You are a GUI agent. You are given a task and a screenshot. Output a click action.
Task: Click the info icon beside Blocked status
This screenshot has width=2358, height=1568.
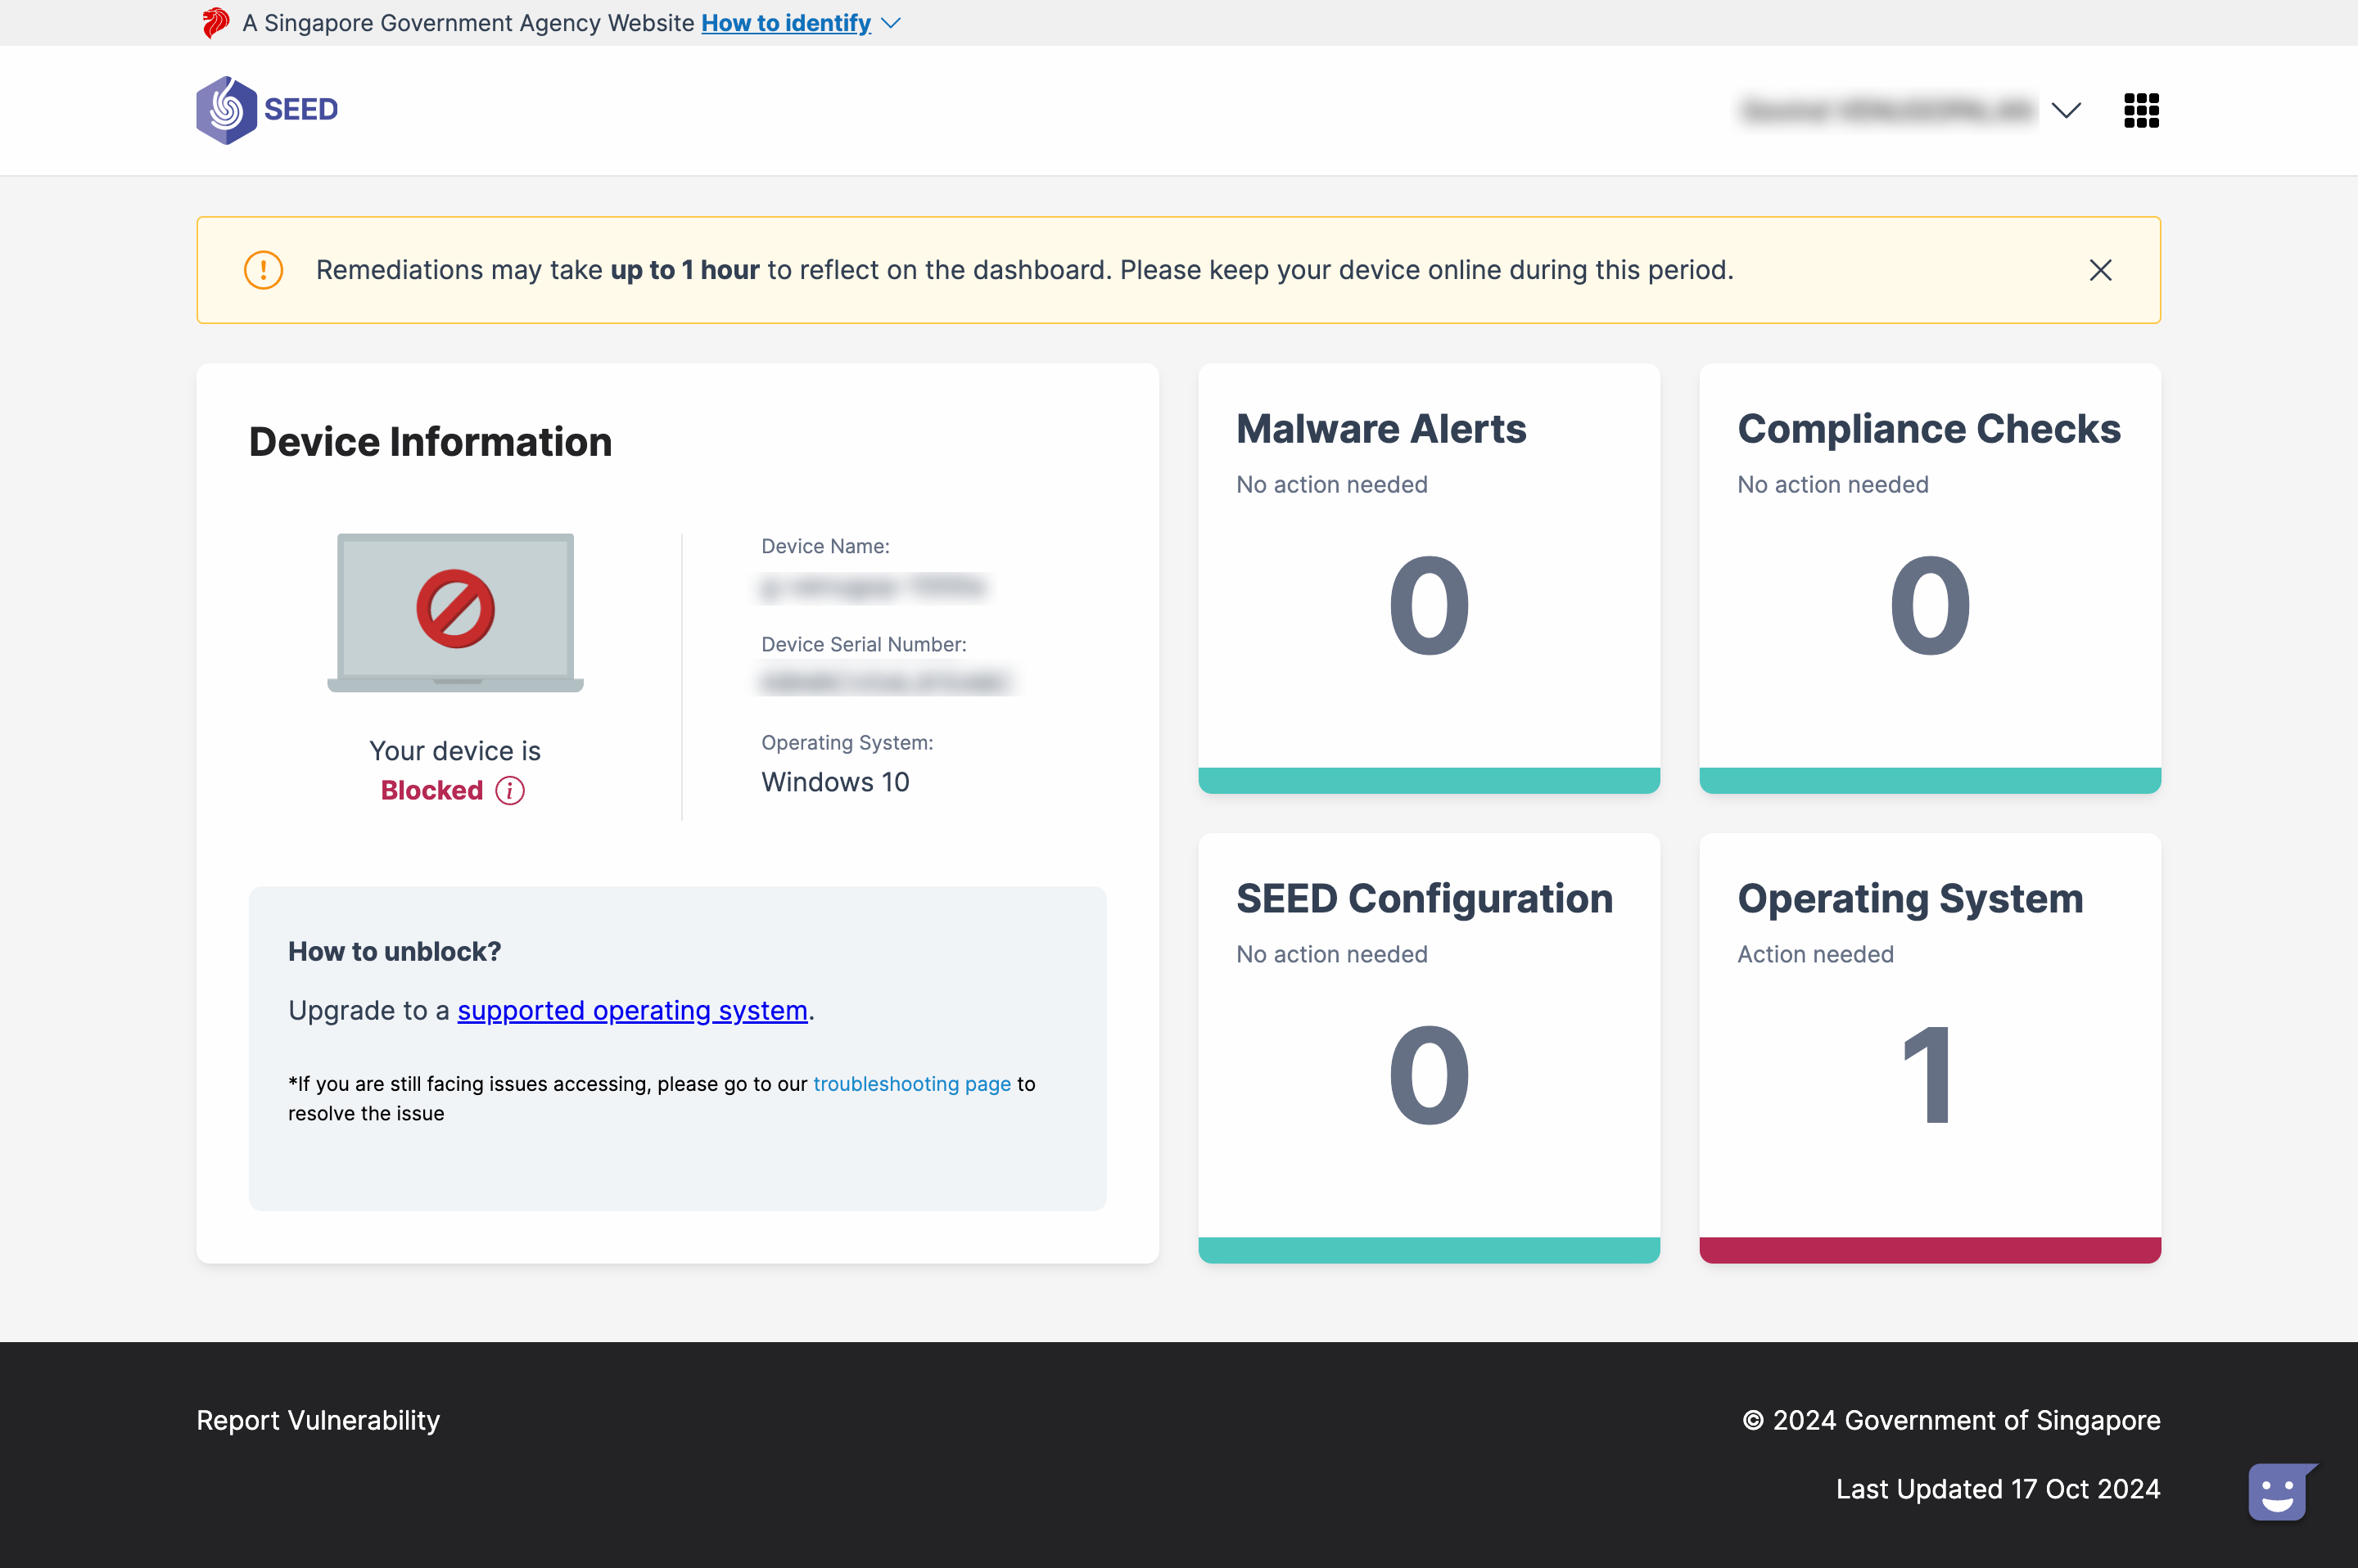510,790
